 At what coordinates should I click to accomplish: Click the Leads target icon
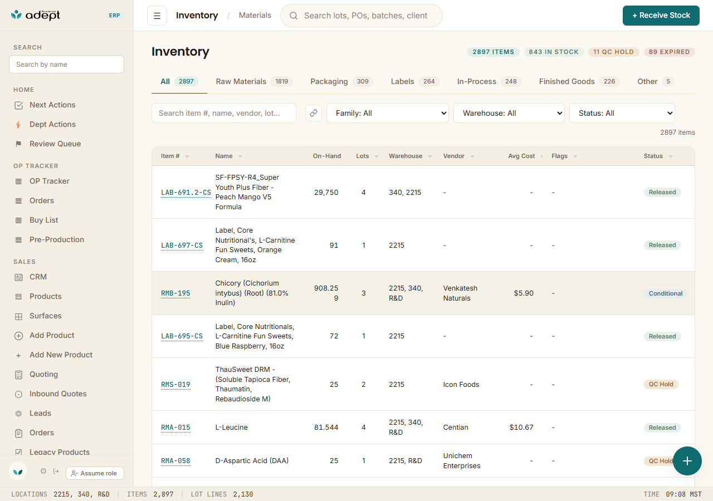(x=19, y=414)
